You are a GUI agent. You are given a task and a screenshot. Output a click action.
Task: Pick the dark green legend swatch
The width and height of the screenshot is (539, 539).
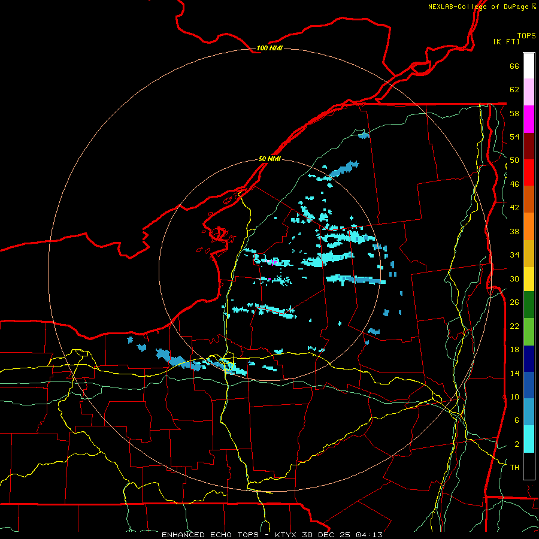tap(529, 305)
